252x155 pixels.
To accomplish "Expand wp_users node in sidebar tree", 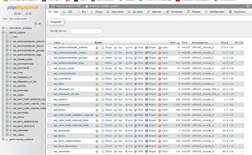I will (7, 135).
